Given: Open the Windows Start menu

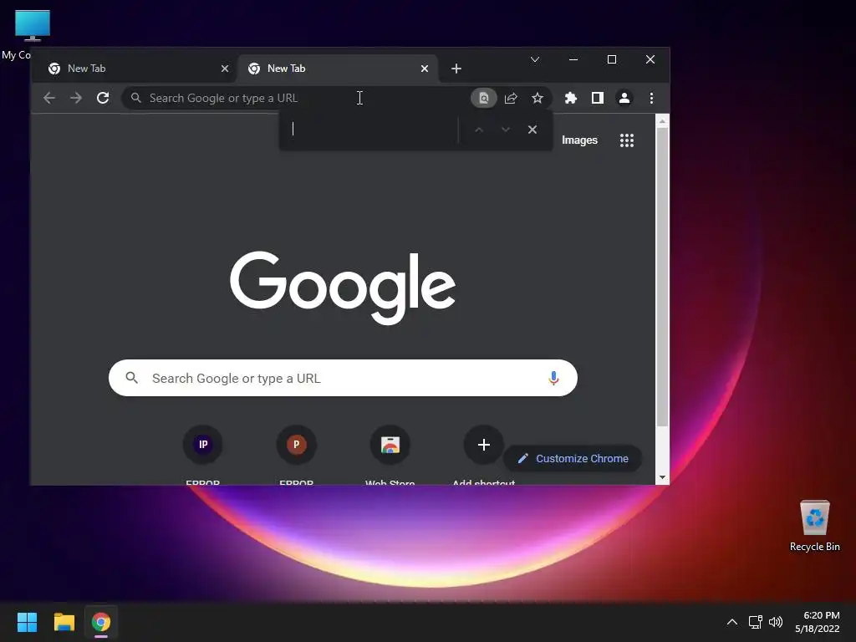Looking at the screenshot, I should [x=27, y=622].
